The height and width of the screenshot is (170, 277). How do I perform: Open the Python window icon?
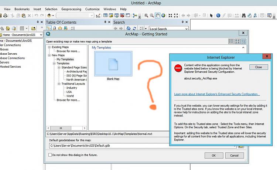(x=128, y=16)
